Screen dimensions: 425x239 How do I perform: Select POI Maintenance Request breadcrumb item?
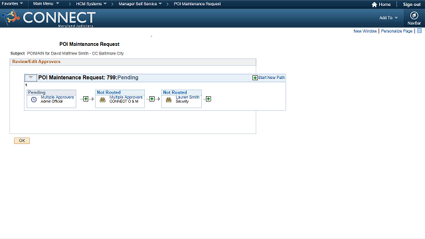coord(197,4)
